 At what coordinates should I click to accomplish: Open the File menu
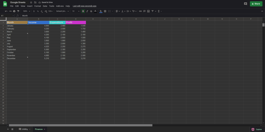click(12, 6)
